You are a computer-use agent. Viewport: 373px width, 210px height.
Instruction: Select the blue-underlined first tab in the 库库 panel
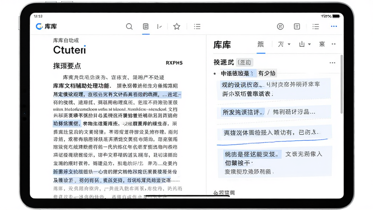coord(261,44)
